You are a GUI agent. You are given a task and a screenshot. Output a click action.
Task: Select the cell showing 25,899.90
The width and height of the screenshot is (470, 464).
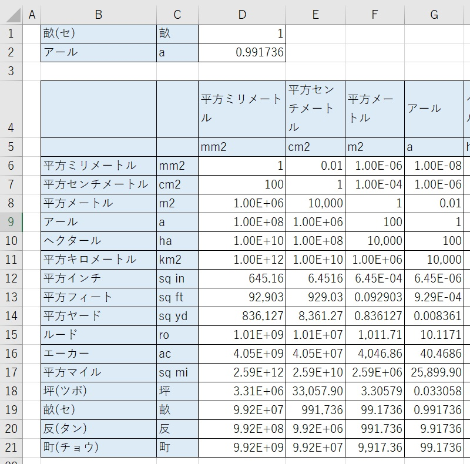click(434, 372)
